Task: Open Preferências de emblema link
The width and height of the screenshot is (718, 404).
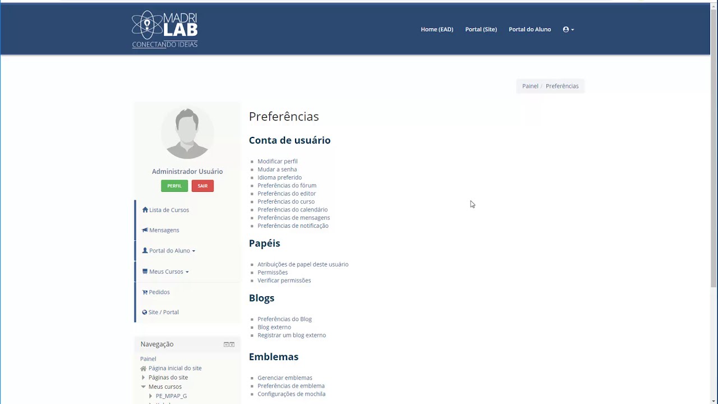Action: (291, 386)
